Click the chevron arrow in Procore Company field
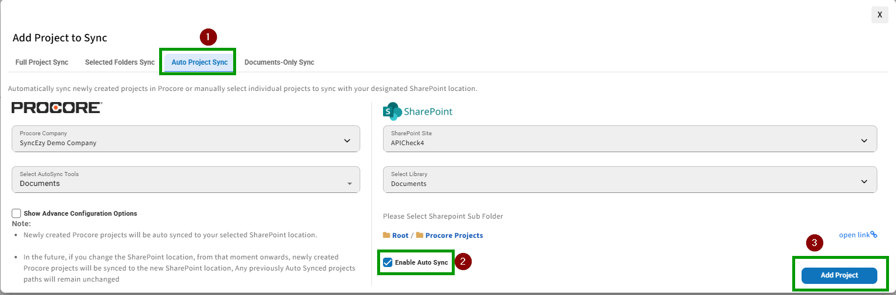896x295 pixels. coord(347,141)
